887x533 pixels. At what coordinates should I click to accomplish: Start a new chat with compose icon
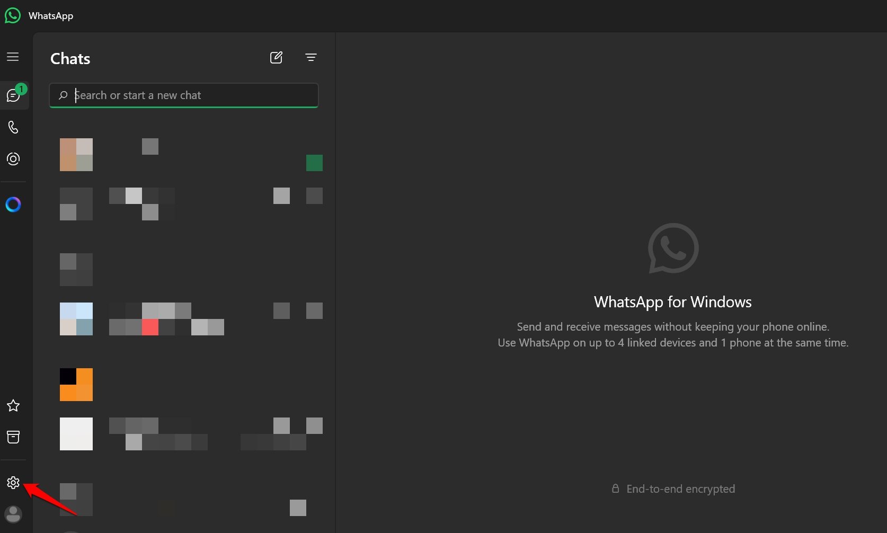[x=277, y=57]
